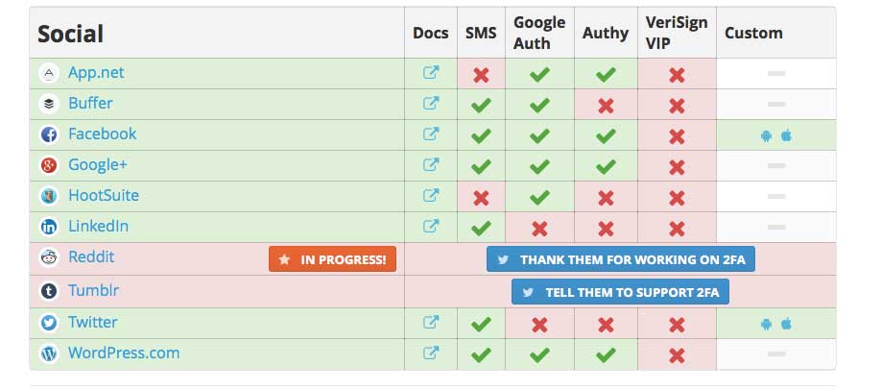Image resolution: width=881 pixels, height=390 pixels.
Task: Open the WordPress.com link
Action: [x=123, y=353]
